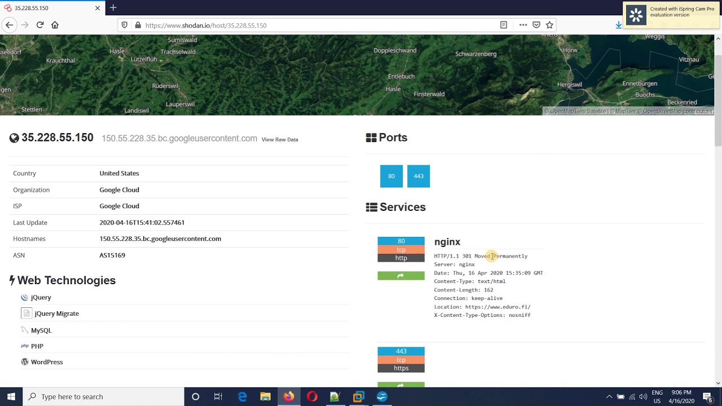Click the https protocol tag
Image resolution: width=722 pixels, height=406 pixels.
click(401, 368)
